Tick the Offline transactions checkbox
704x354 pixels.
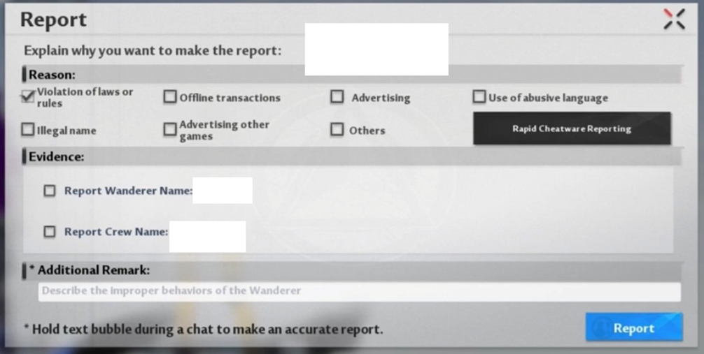[x=170, y=97]
